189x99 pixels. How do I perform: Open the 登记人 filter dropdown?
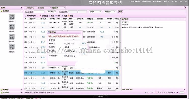[95, 12]
